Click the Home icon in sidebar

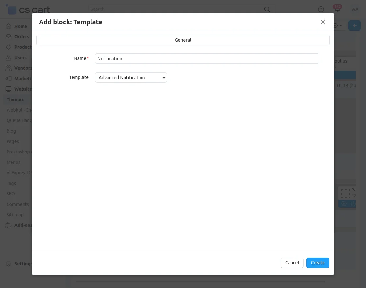click(9, 26)
